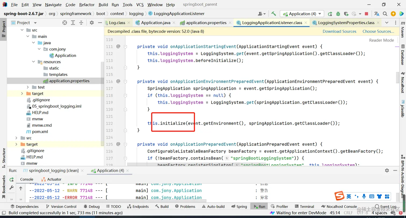
Task: Collapse the resources folder node
Action: coord(33,62)
